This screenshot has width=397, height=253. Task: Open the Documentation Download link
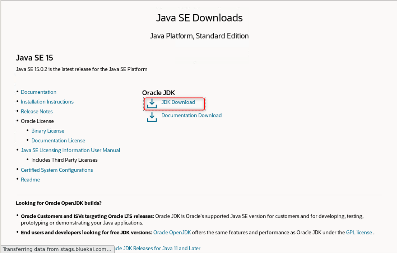tap(192, 115)
